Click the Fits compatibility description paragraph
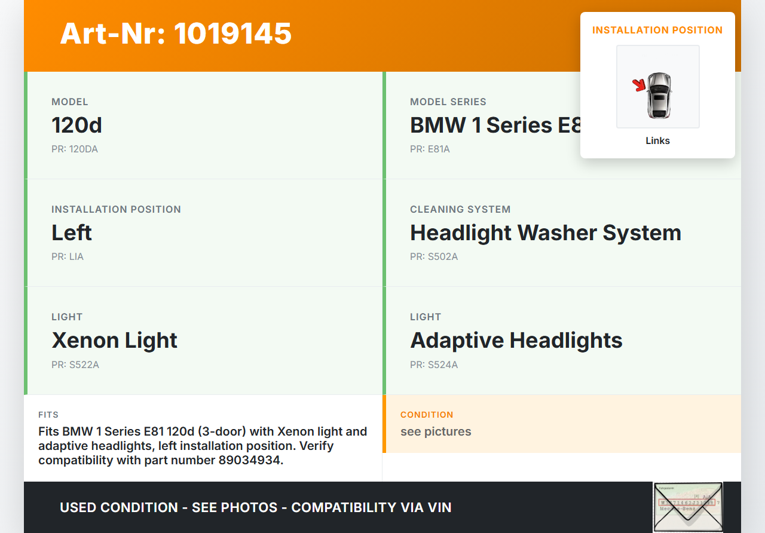 (203, 446)
